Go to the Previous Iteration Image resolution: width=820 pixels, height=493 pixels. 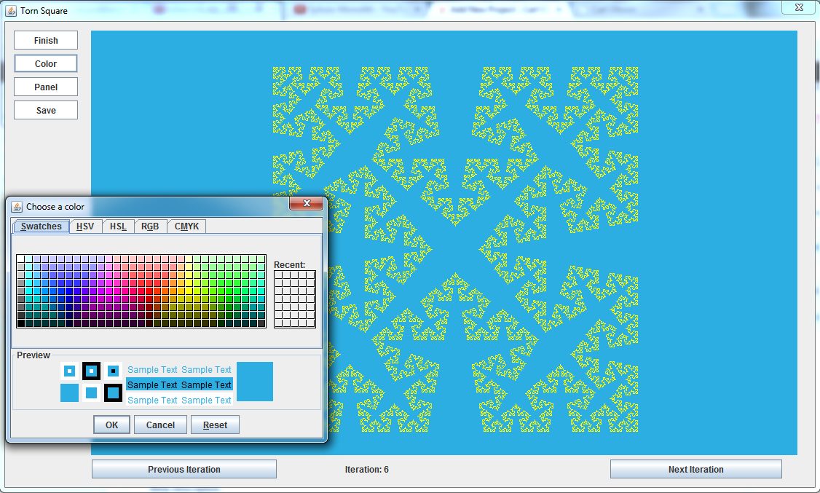click(184, 470)
